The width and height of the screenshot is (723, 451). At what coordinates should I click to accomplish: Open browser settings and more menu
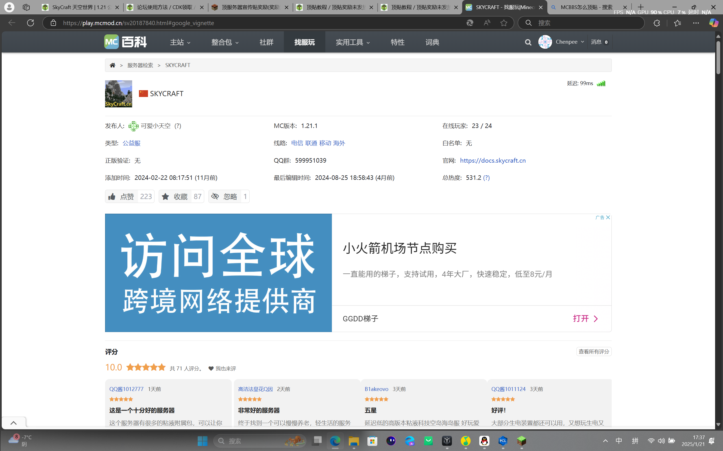pyautogui.click(x=696, y=23)
